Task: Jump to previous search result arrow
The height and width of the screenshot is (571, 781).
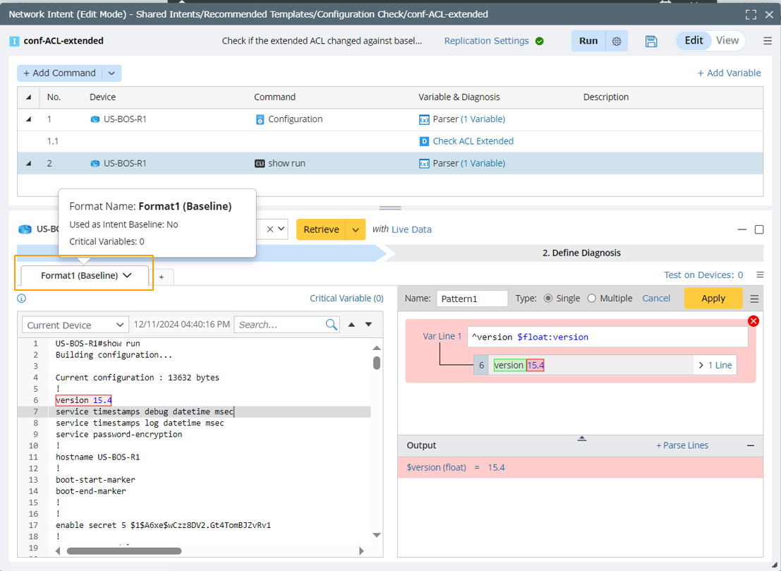Action: point(351,325)
